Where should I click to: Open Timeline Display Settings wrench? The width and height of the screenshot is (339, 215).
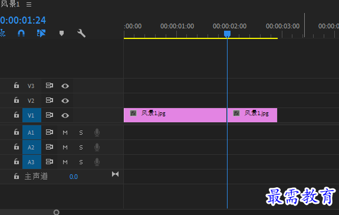point(81,33)
